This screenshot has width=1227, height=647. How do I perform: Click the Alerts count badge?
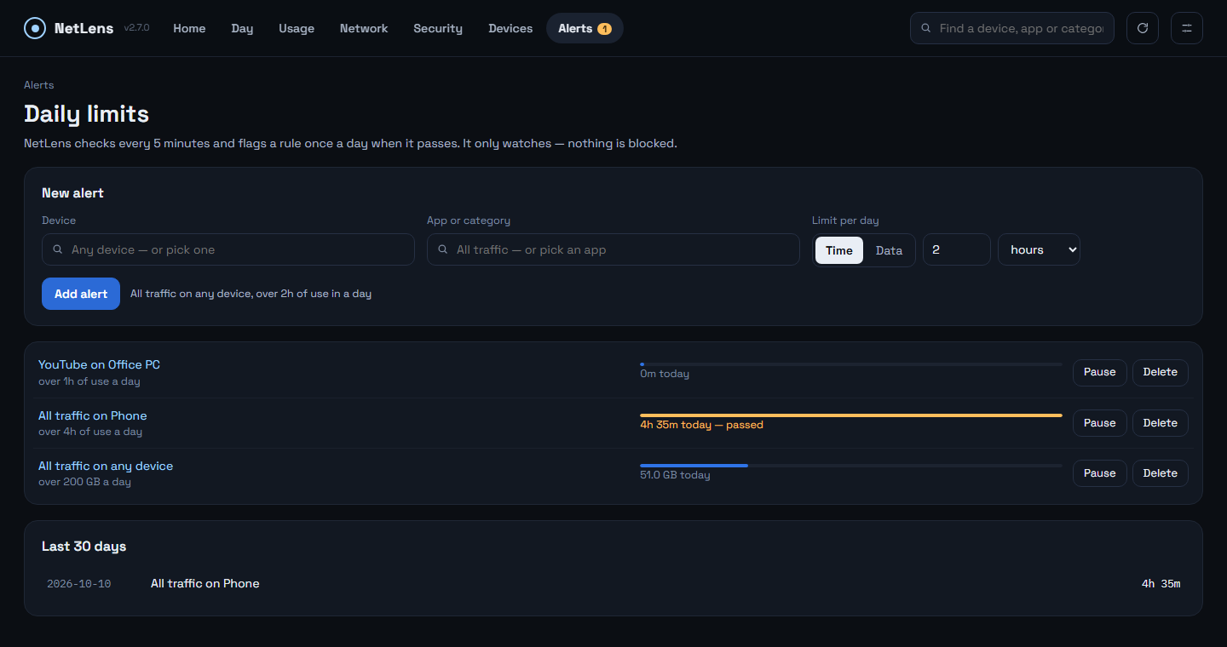pyautogui.click(x=604, y=29)
